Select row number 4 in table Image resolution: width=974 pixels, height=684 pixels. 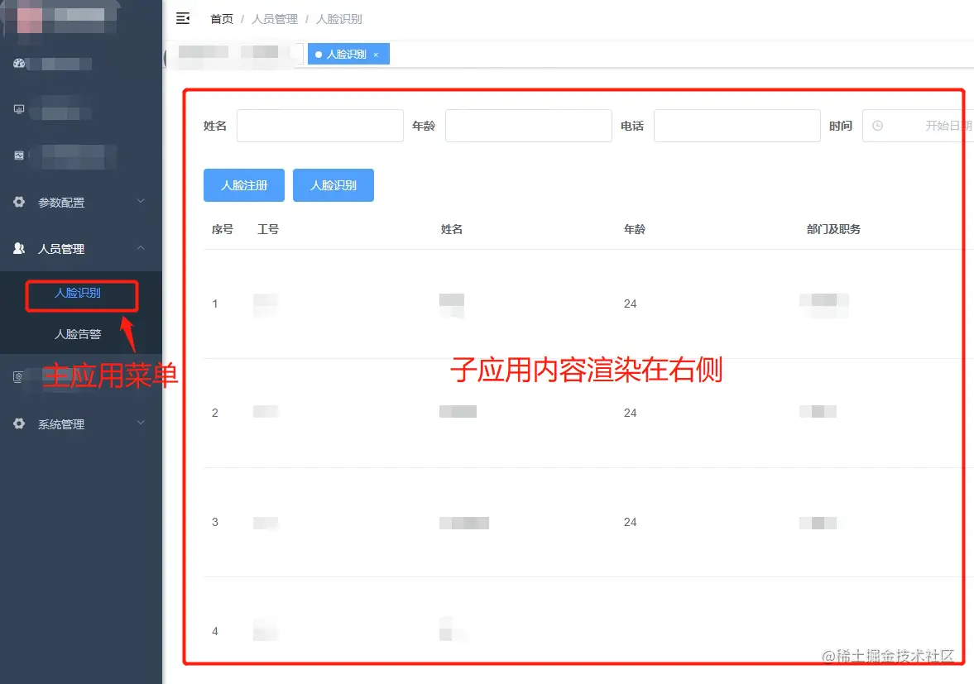[x=215, y=631]
